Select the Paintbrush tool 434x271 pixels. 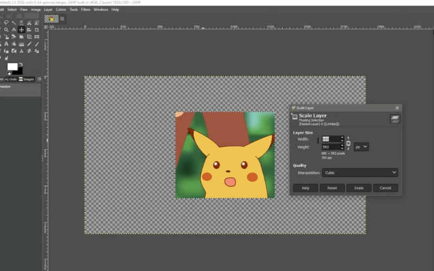37,44
